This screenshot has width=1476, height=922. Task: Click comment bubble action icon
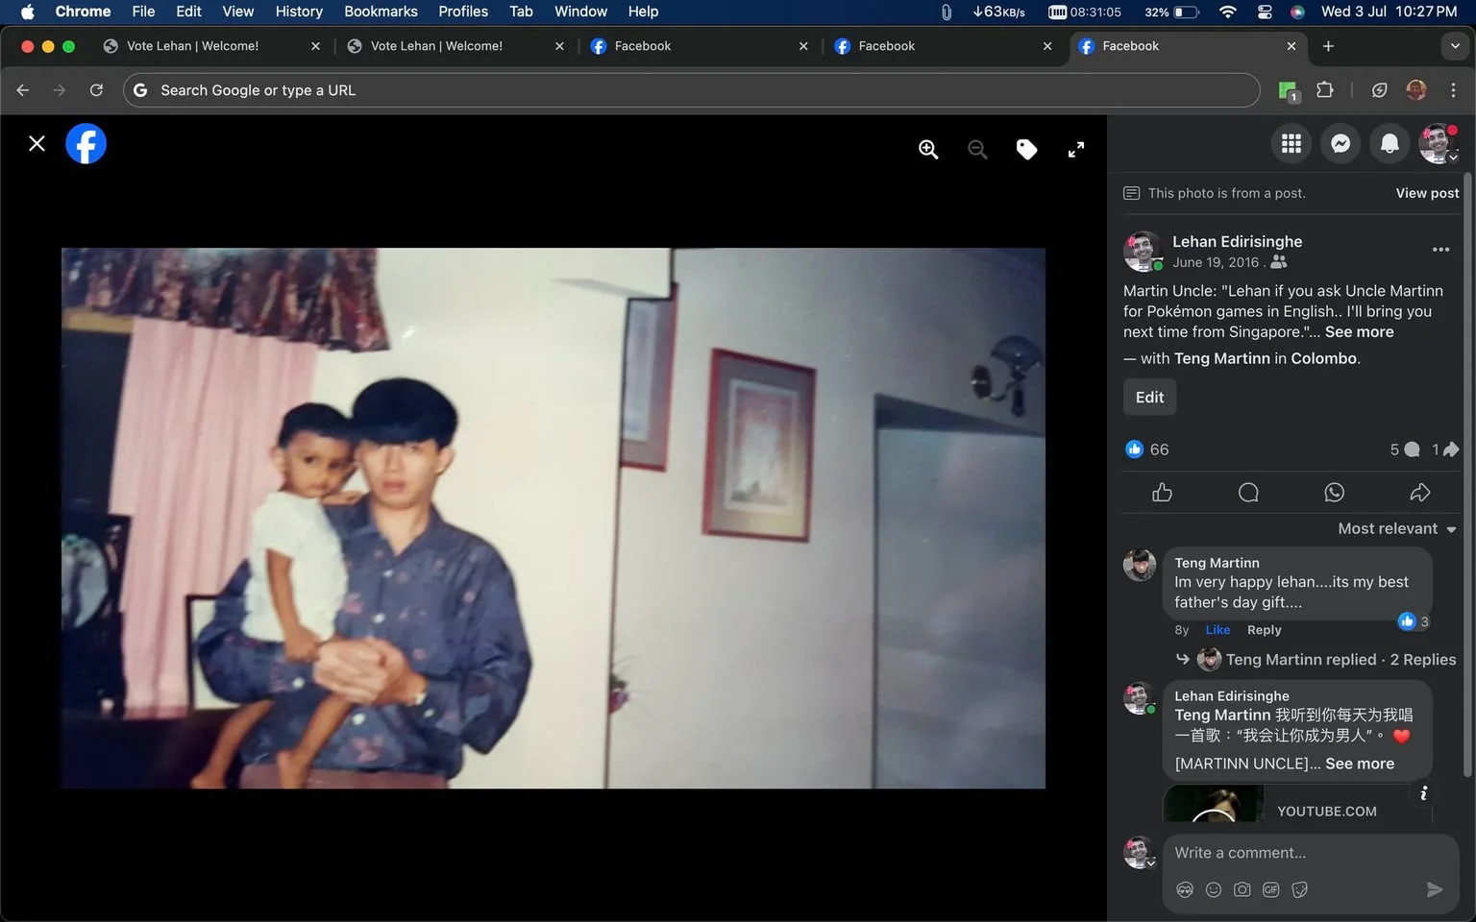pyautogui.click(x=1248, y=493)
